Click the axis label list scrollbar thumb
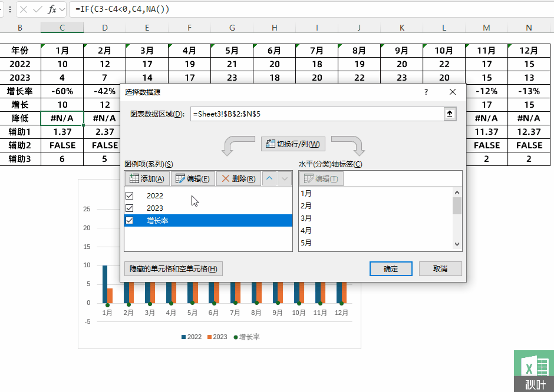 click(x=457, y=205)
